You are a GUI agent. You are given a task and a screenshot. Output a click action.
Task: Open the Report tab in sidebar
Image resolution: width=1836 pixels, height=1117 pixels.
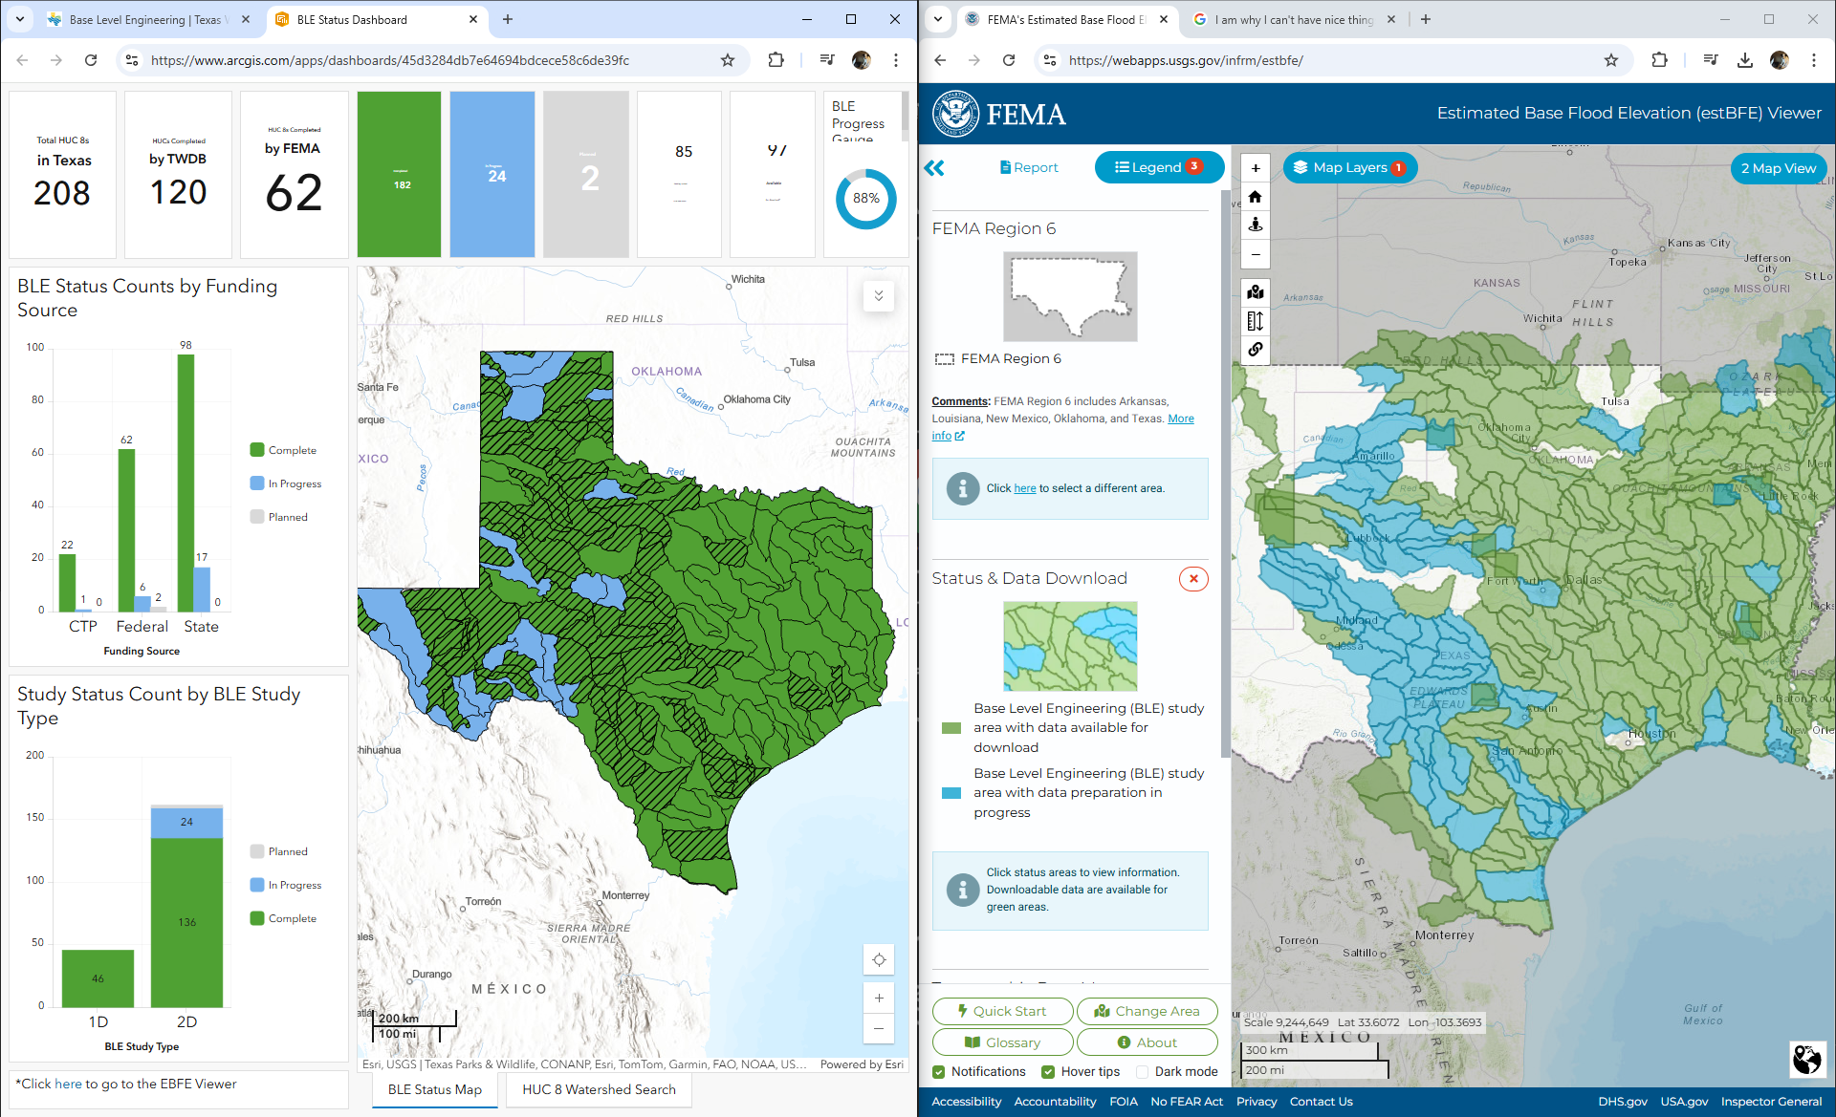[x=1029, y=167]
